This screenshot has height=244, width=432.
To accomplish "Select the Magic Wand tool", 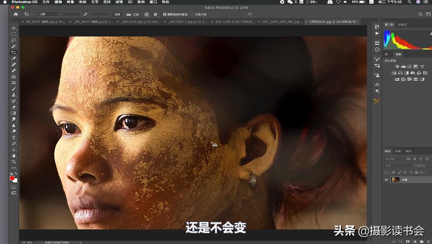I will [14, 46].
